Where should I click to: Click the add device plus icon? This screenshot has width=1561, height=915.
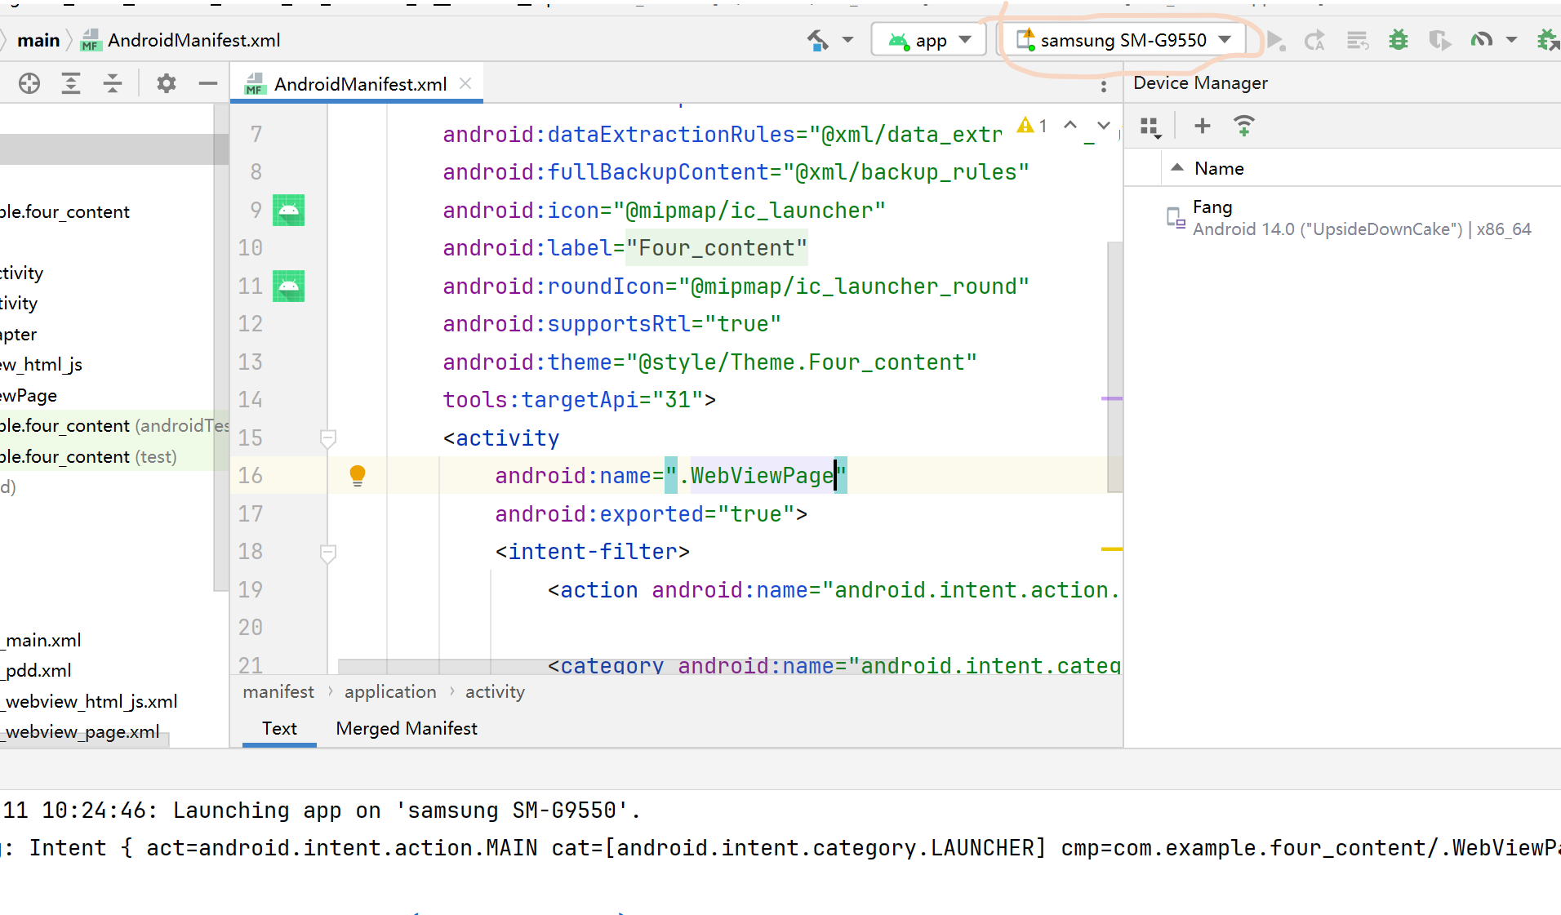(1202, 126)
